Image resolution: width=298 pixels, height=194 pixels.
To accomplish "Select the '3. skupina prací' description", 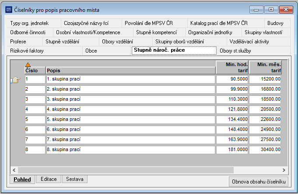I will tap(131, 99).
